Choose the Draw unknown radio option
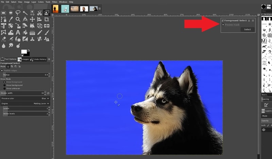 (x=4, y=89)
